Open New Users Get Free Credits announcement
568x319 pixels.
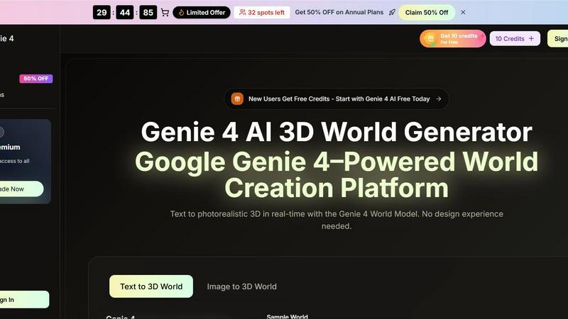pos(336,99)
